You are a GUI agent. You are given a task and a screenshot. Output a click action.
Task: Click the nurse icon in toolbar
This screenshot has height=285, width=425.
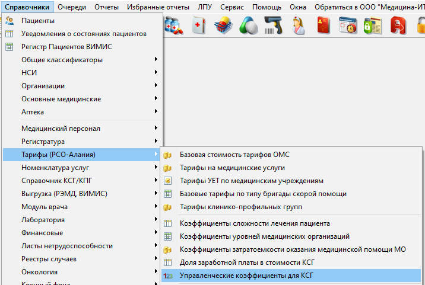coord(299,25)
